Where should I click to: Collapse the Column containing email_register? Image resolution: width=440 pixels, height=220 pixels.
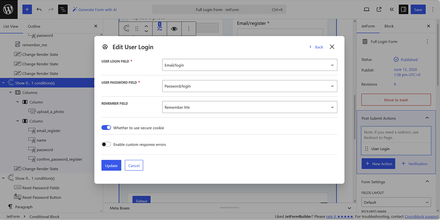pos(18,121)
